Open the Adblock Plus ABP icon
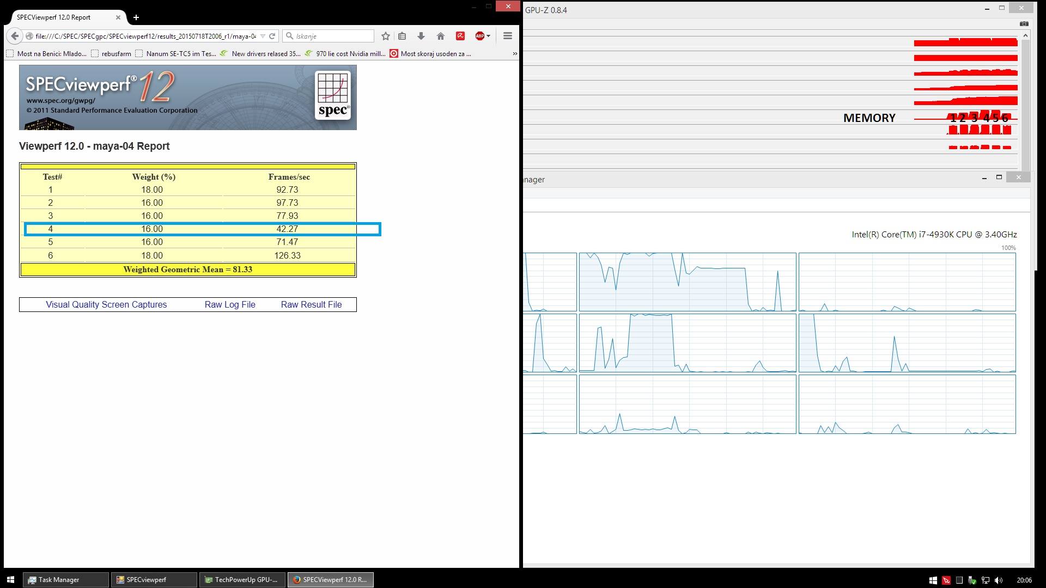 click(479, 36)
